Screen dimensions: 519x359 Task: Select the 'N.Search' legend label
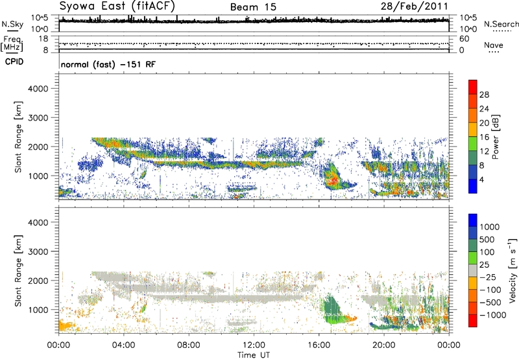click(501, 24)
